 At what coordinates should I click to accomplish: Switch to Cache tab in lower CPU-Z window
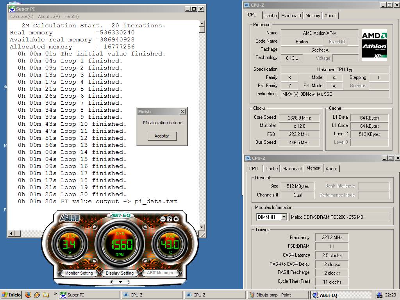tap(271, 169)
